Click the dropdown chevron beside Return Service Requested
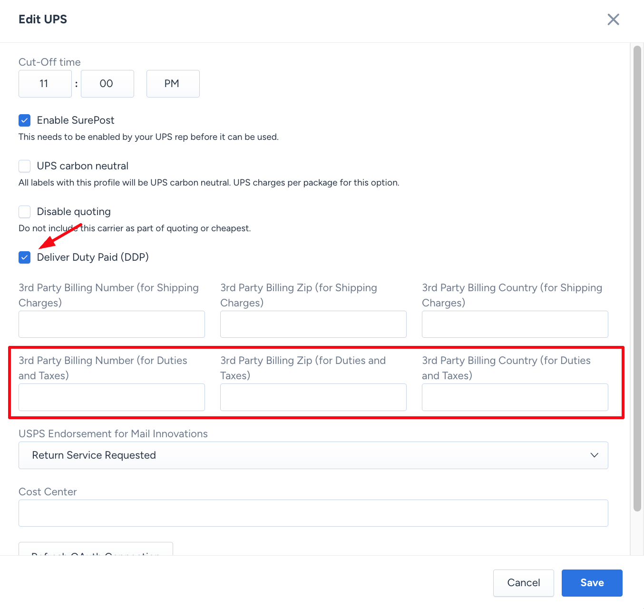Screen dimensions: 644x609 tap(594, 455)
